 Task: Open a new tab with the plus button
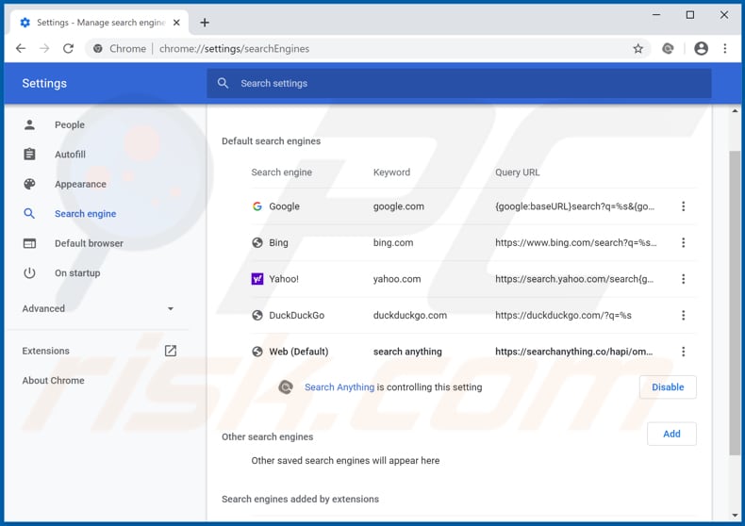[205, 23]
